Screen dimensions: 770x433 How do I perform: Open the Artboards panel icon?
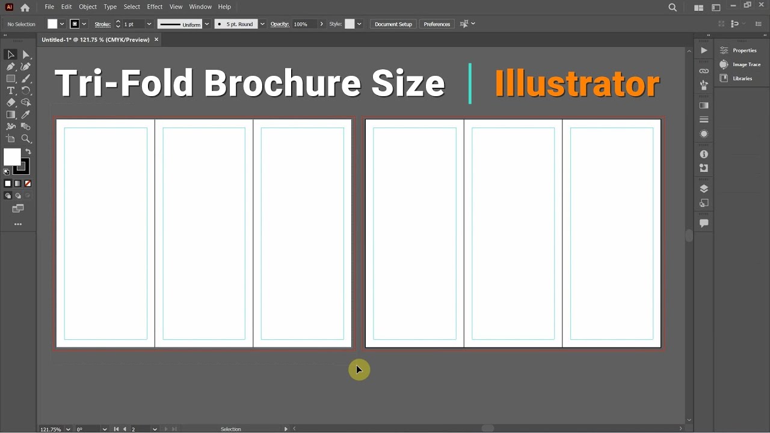pyautogui.click(x=704, y=203)
